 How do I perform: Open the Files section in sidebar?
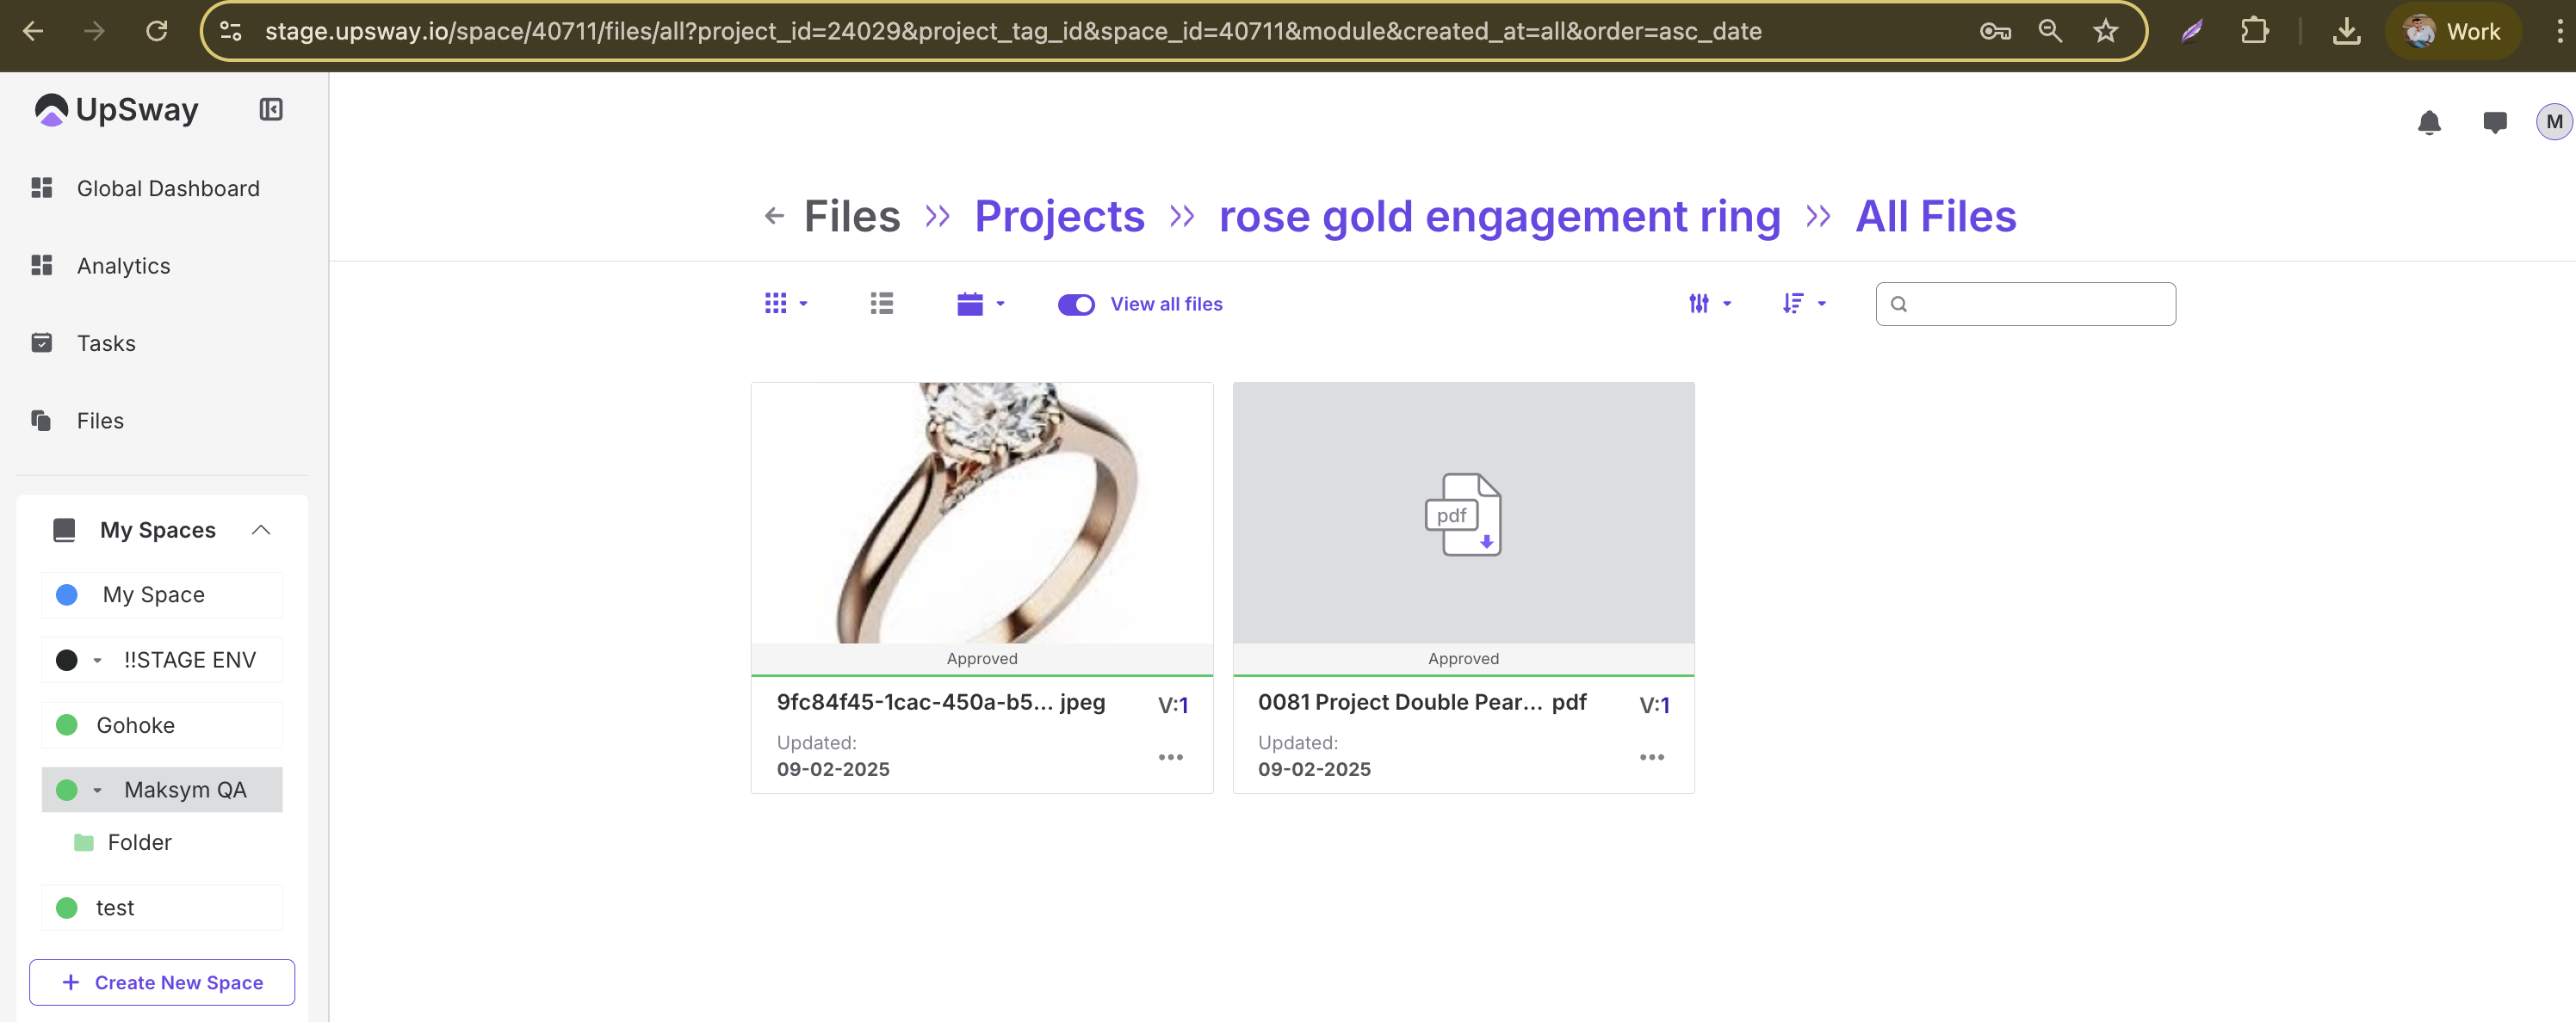99,421
